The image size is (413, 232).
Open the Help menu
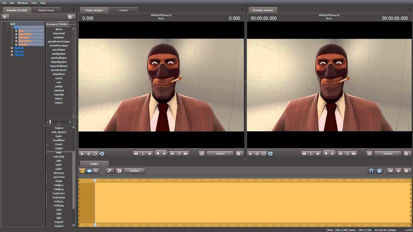[43, 3]
